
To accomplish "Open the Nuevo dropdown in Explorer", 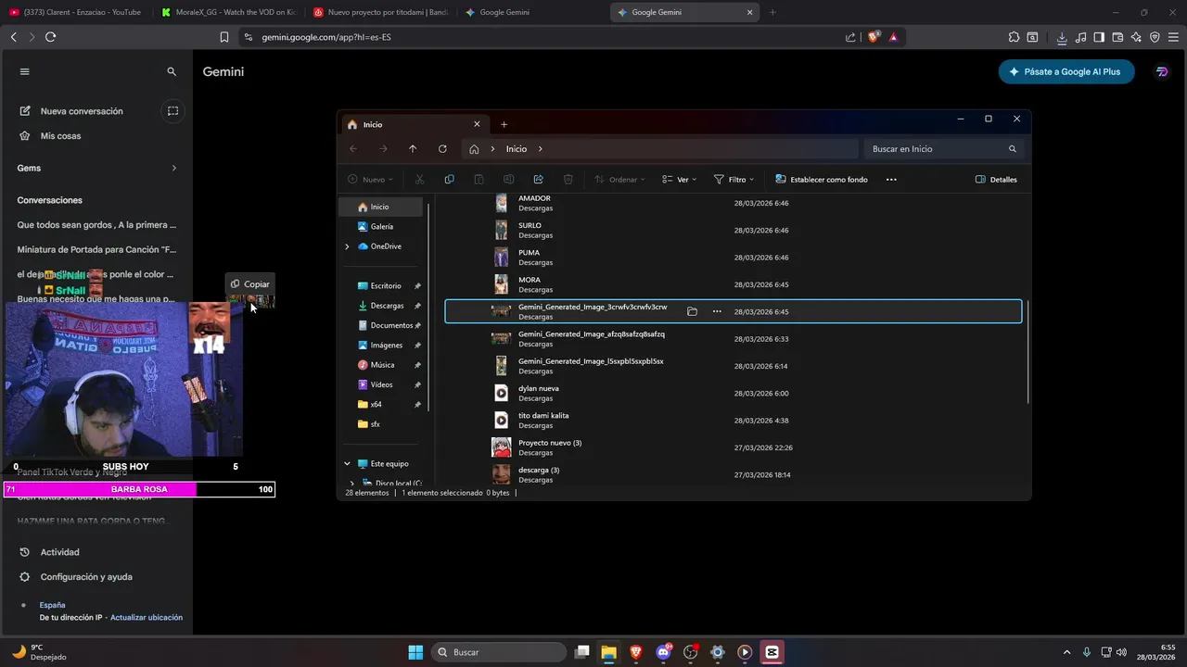I will (370, 180).
